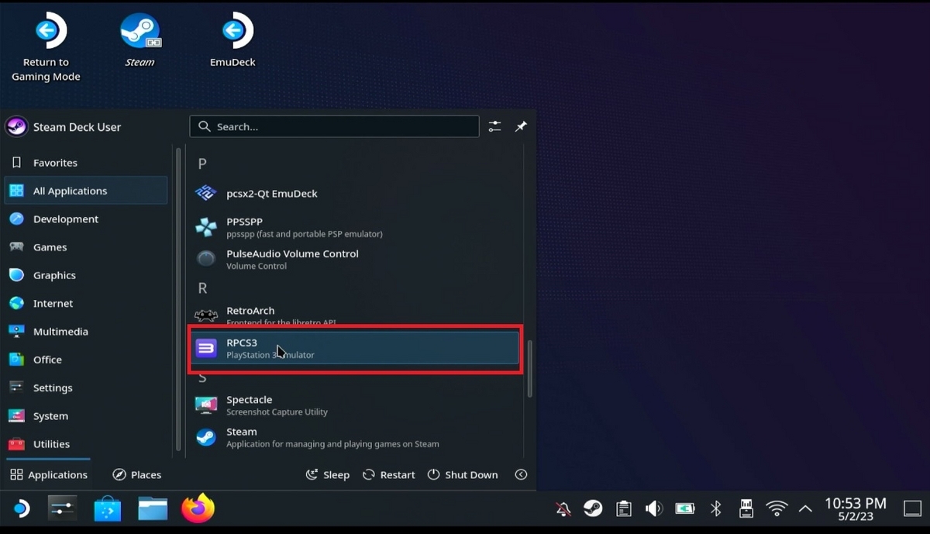Launch RetroArch frontend

click(x=355, y=315)
